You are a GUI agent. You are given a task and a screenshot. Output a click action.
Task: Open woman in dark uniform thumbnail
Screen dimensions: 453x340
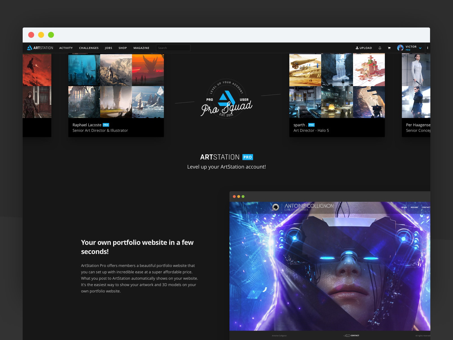pyautogui.click(x=416, y=102)
